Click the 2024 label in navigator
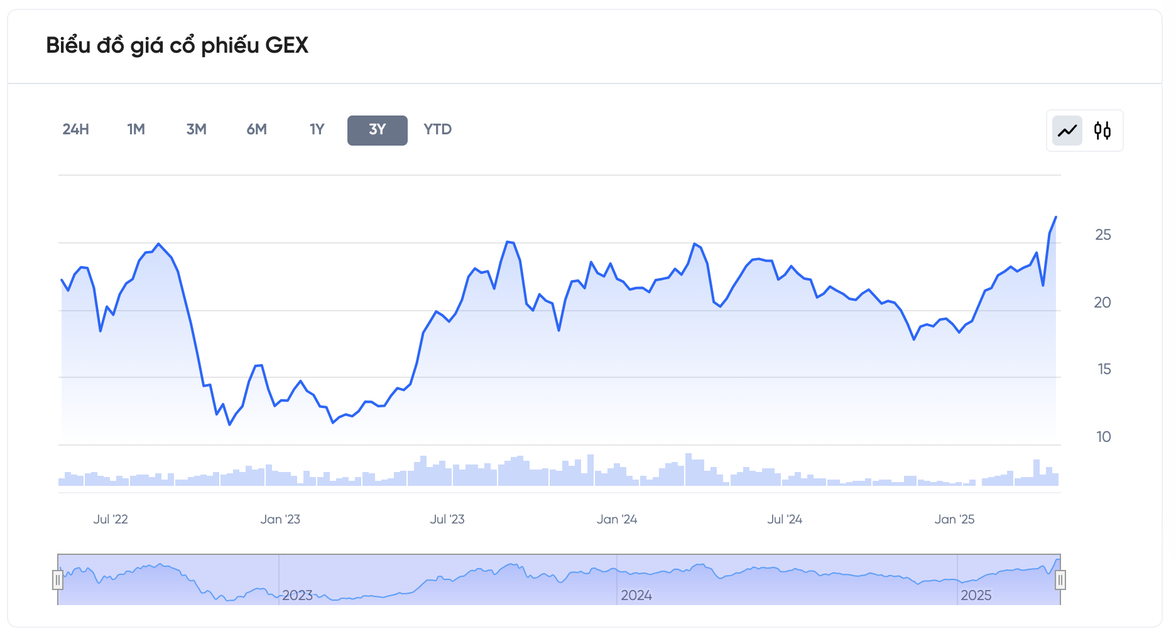 pos(636,595)
